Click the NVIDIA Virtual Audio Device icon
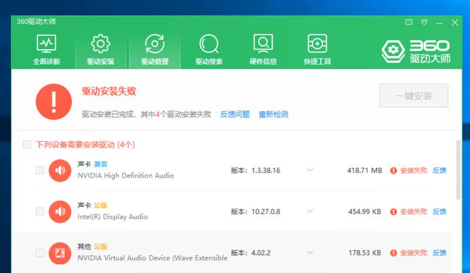The width and height of the screenshot is (470, 273). click(60, 253)
